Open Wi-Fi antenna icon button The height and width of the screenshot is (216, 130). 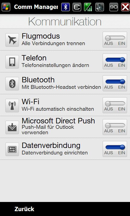12,106
